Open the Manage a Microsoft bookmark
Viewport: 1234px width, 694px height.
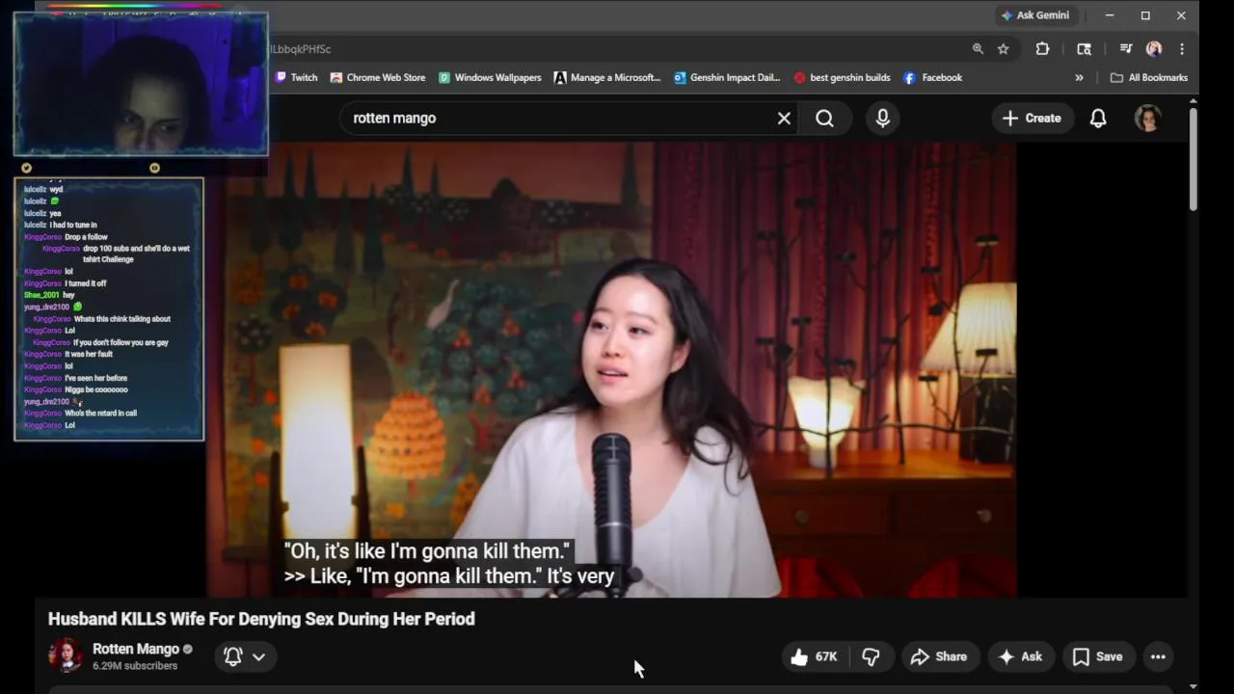pyautogui.click(x=607, y=78)
